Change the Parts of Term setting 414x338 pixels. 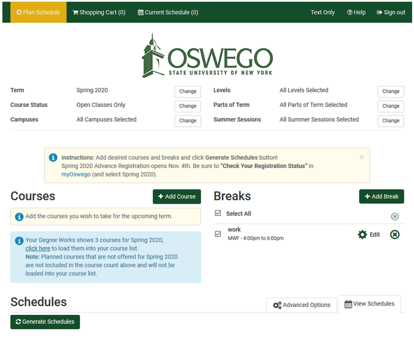pos(391,106)
